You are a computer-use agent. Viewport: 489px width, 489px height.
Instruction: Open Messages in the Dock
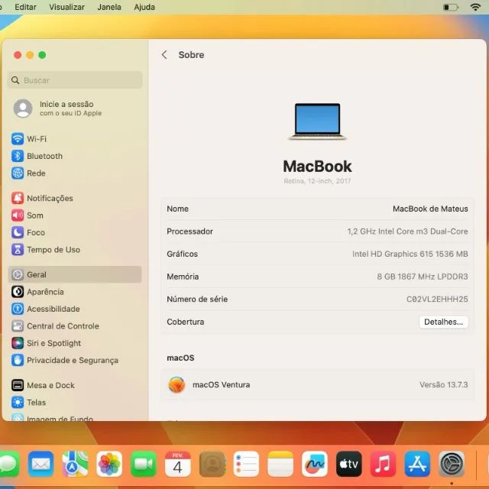coord(8,464)
